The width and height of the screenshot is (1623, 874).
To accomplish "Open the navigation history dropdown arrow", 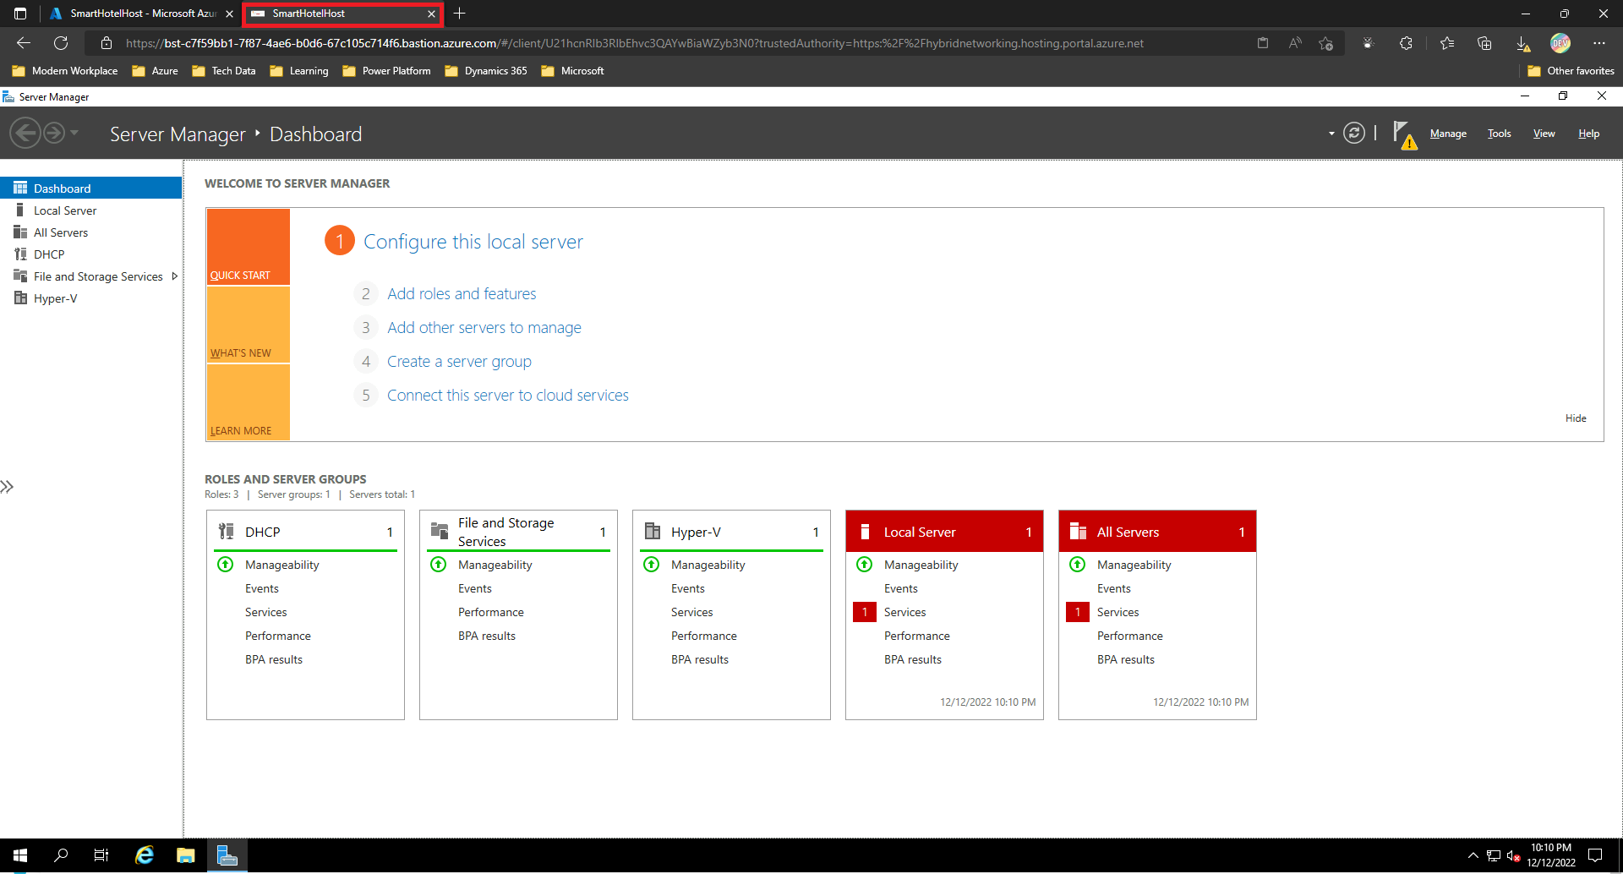I will click(74, 133).
